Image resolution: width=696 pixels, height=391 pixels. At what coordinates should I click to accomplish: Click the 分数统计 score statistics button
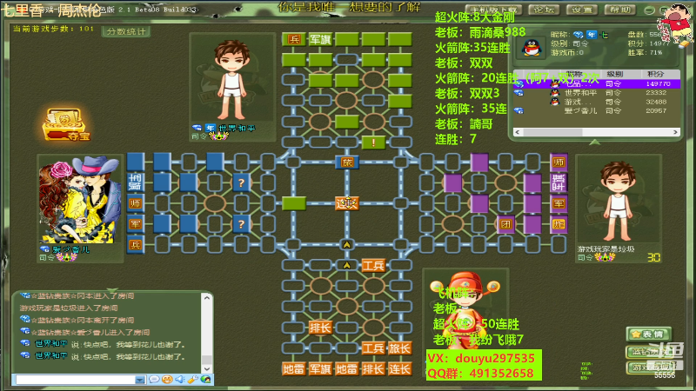126,31
